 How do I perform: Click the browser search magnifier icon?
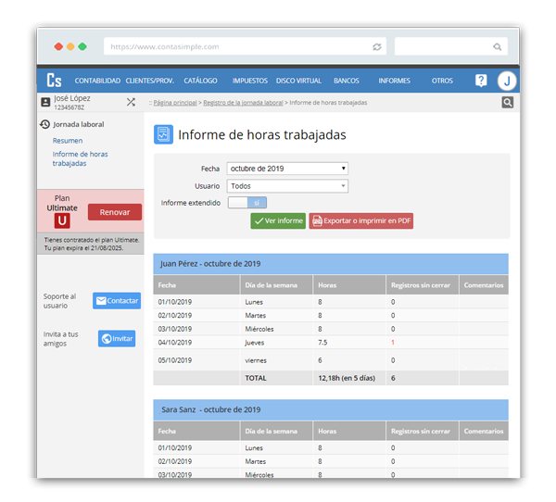pos(497,47)
